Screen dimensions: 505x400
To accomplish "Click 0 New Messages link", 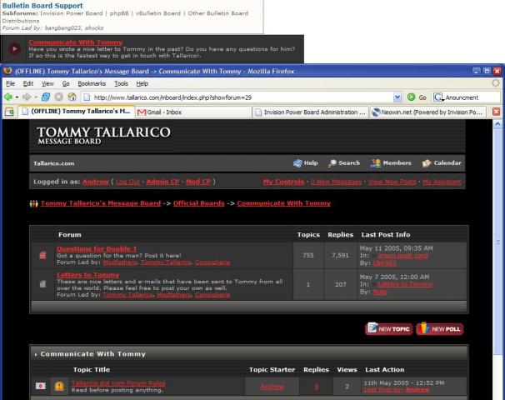I will click(x=336, y=182).
